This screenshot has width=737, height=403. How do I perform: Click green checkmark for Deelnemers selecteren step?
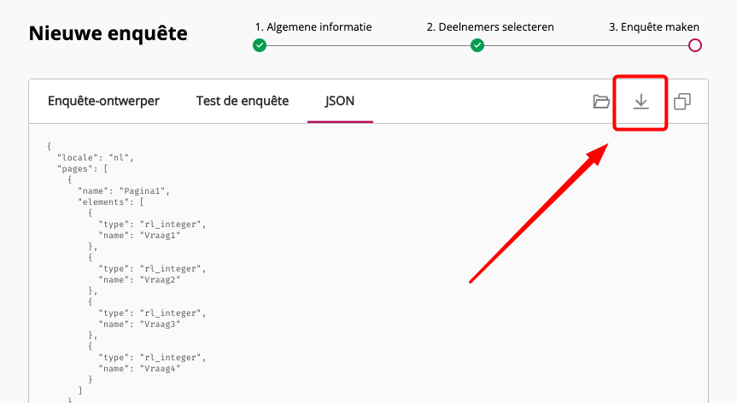point(477,45)
